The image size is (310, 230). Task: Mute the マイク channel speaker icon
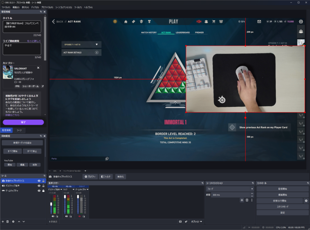click(66, 216)
